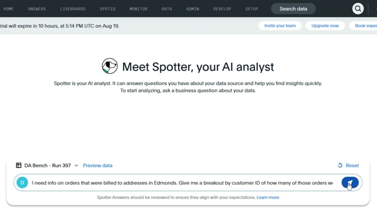Click the Upgrade now button
377x212 pixels.
pyautogui.click(x=325, y=26)
